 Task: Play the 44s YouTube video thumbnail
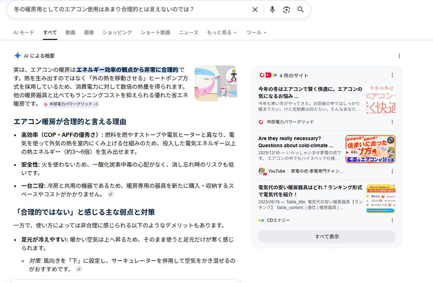pyautogui.click(x=371, y=149)
